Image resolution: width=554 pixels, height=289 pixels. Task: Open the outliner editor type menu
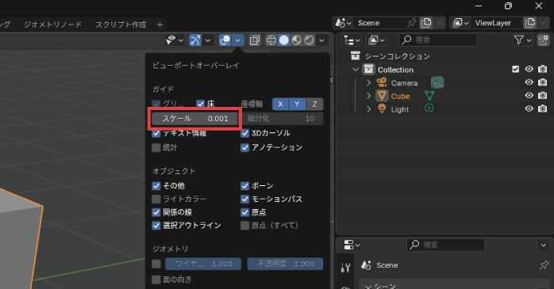352,40
